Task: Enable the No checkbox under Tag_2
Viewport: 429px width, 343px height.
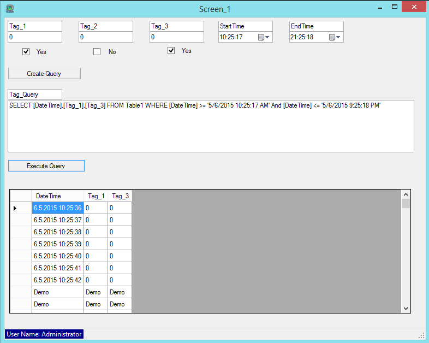Action: (97, 52)
